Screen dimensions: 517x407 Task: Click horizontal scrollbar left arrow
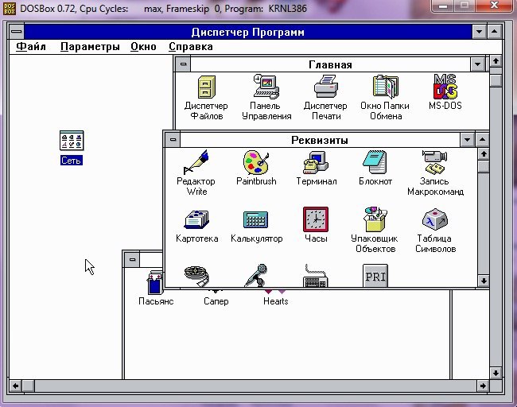click(15, 386)
